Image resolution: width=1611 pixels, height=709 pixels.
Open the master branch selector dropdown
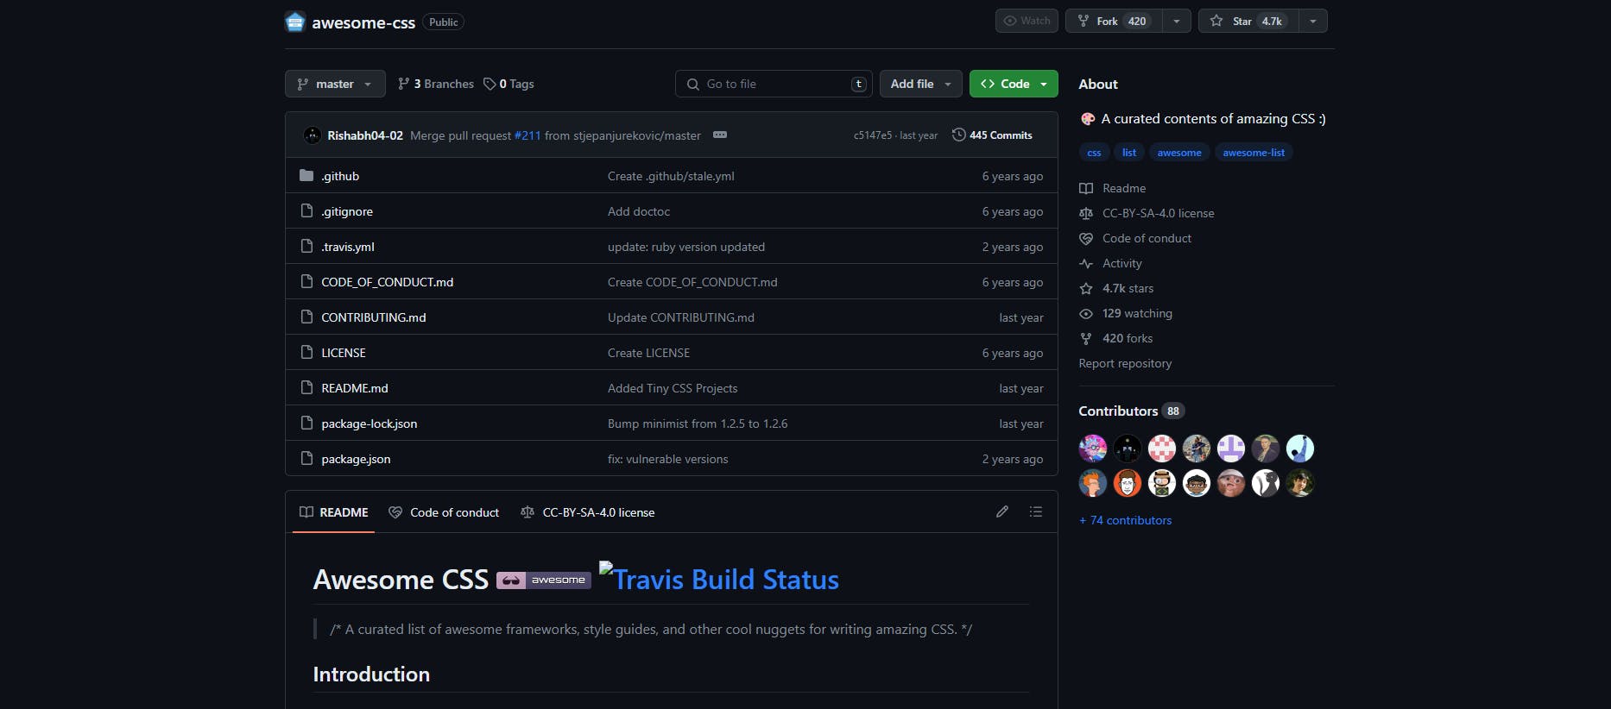(x=335, y=84)
